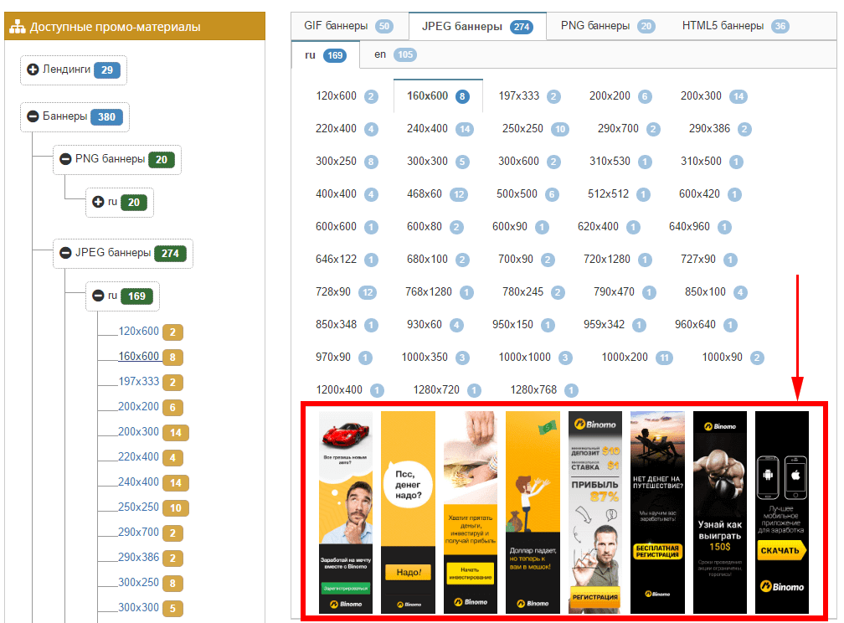Expand the Лендинги tree node
The width and height of the screenshot is (844, 623).
33,70
